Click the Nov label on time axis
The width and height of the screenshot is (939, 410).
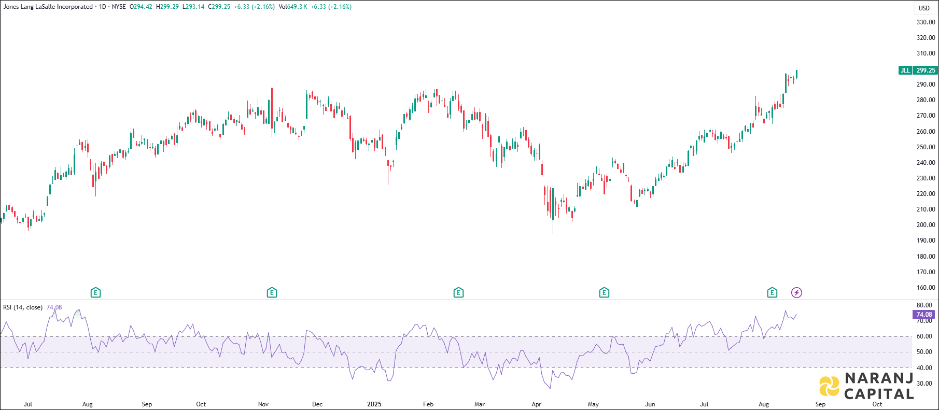pyautogui.click(x=263, y=404)
